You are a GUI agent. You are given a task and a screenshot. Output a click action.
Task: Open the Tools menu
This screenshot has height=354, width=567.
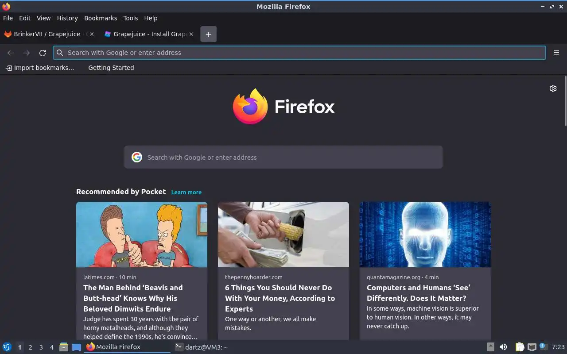point(130,18)
